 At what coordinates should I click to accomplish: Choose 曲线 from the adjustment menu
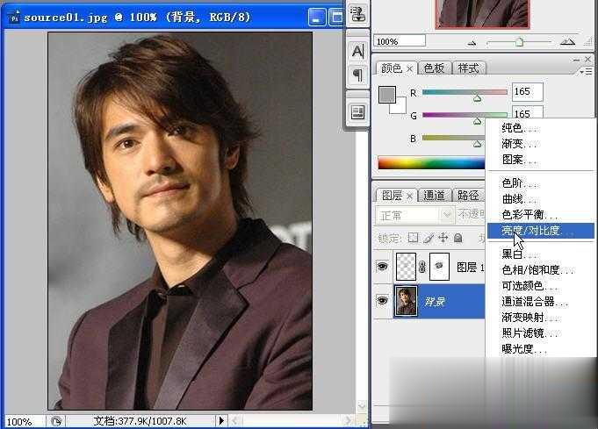[541, 199]
